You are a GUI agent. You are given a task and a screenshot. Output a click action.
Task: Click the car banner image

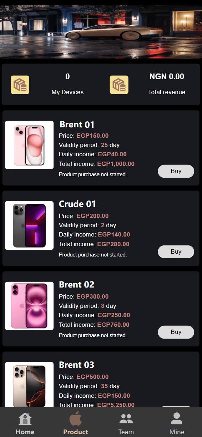click(x=101, y=32)
